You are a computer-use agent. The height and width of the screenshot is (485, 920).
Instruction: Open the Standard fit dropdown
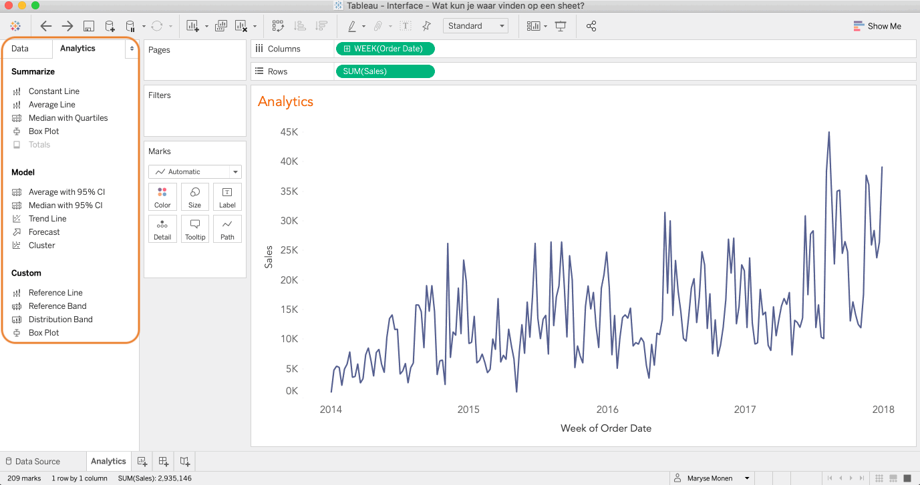[x=475, y=26]
